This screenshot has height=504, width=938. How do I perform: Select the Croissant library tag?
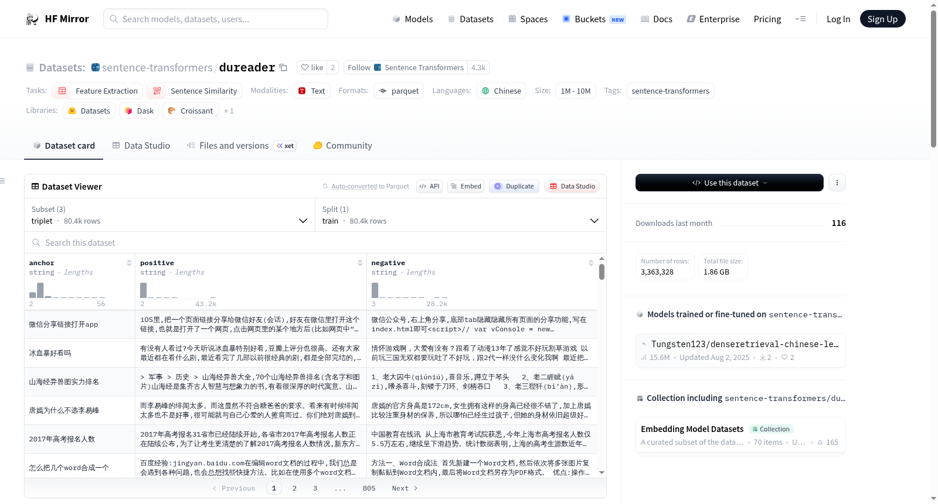point(191,111)
